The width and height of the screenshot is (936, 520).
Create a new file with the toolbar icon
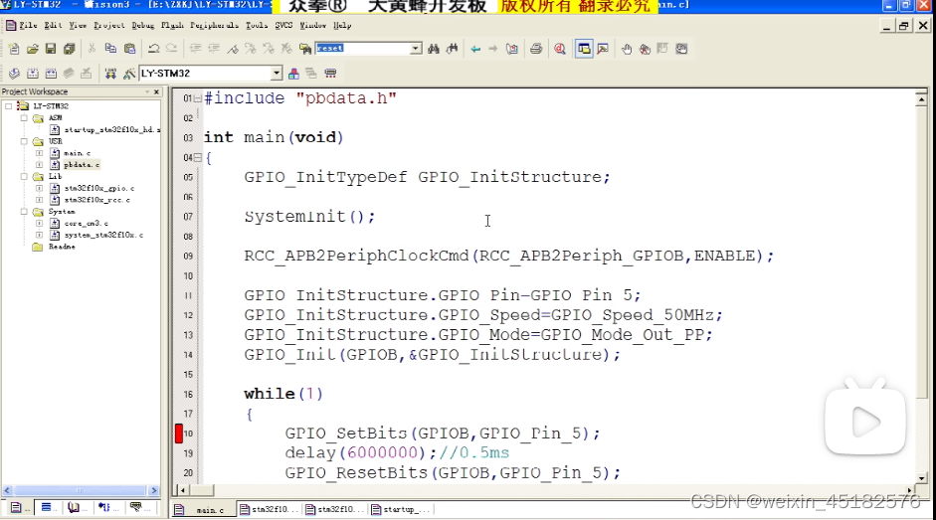click(14, 49)
